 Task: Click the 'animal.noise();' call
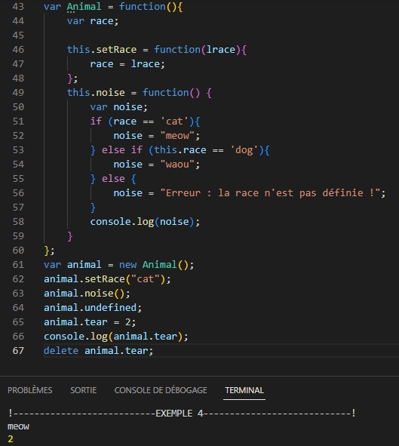(x=87, y=294)
